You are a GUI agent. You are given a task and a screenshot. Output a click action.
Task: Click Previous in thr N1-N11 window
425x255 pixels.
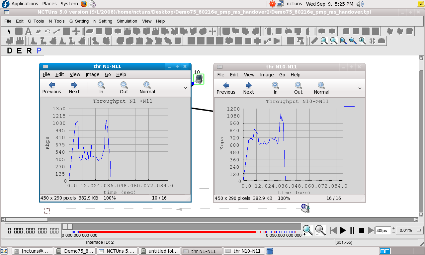(51, 88)
